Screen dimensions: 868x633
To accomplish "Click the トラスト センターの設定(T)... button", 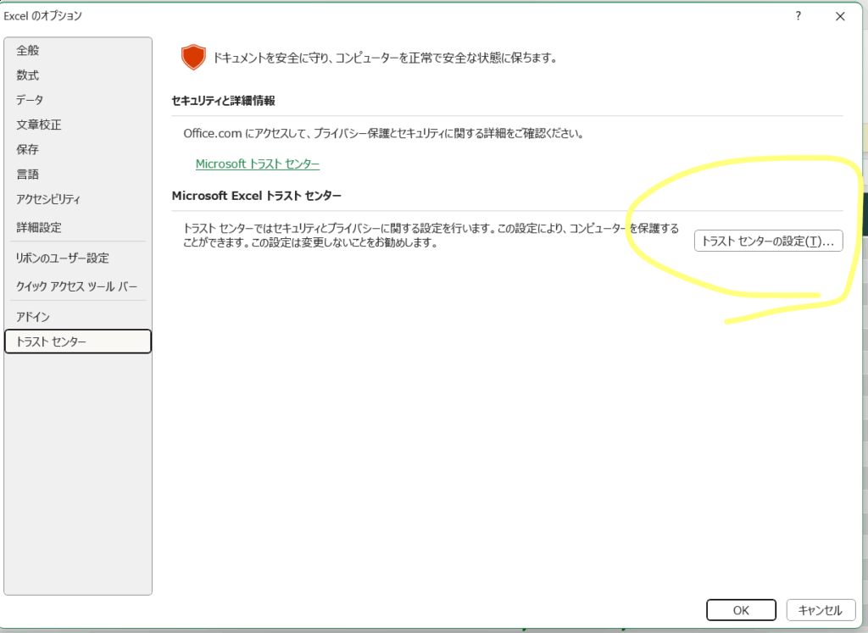I will click(768, 242).
